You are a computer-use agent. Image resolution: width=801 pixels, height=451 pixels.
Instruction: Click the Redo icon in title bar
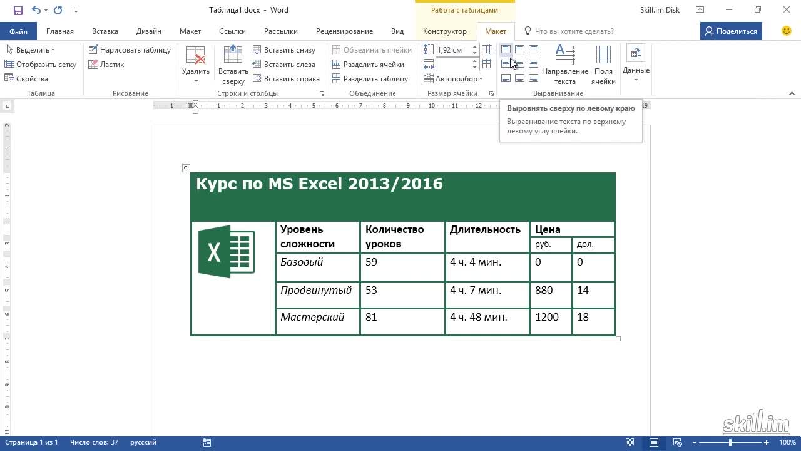pos(58,10)
